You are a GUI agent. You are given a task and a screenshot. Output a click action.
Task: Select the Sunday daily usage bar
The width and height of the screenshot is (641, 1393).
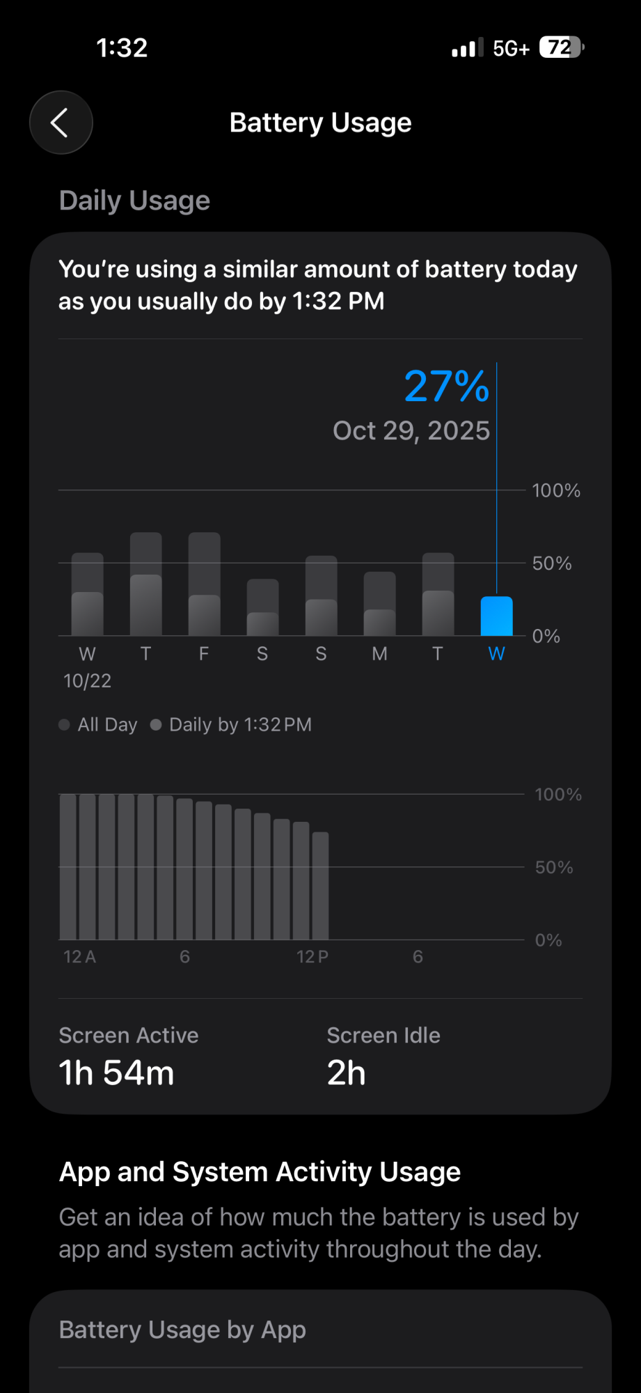[321, 596]
